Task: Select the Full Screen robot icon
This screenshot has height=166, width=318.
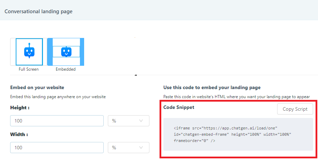Action: (29, 51)
